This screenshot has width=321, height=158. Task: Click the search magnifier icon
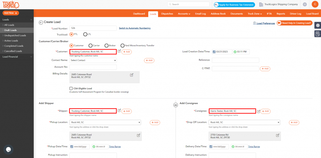tap(170, 4)
